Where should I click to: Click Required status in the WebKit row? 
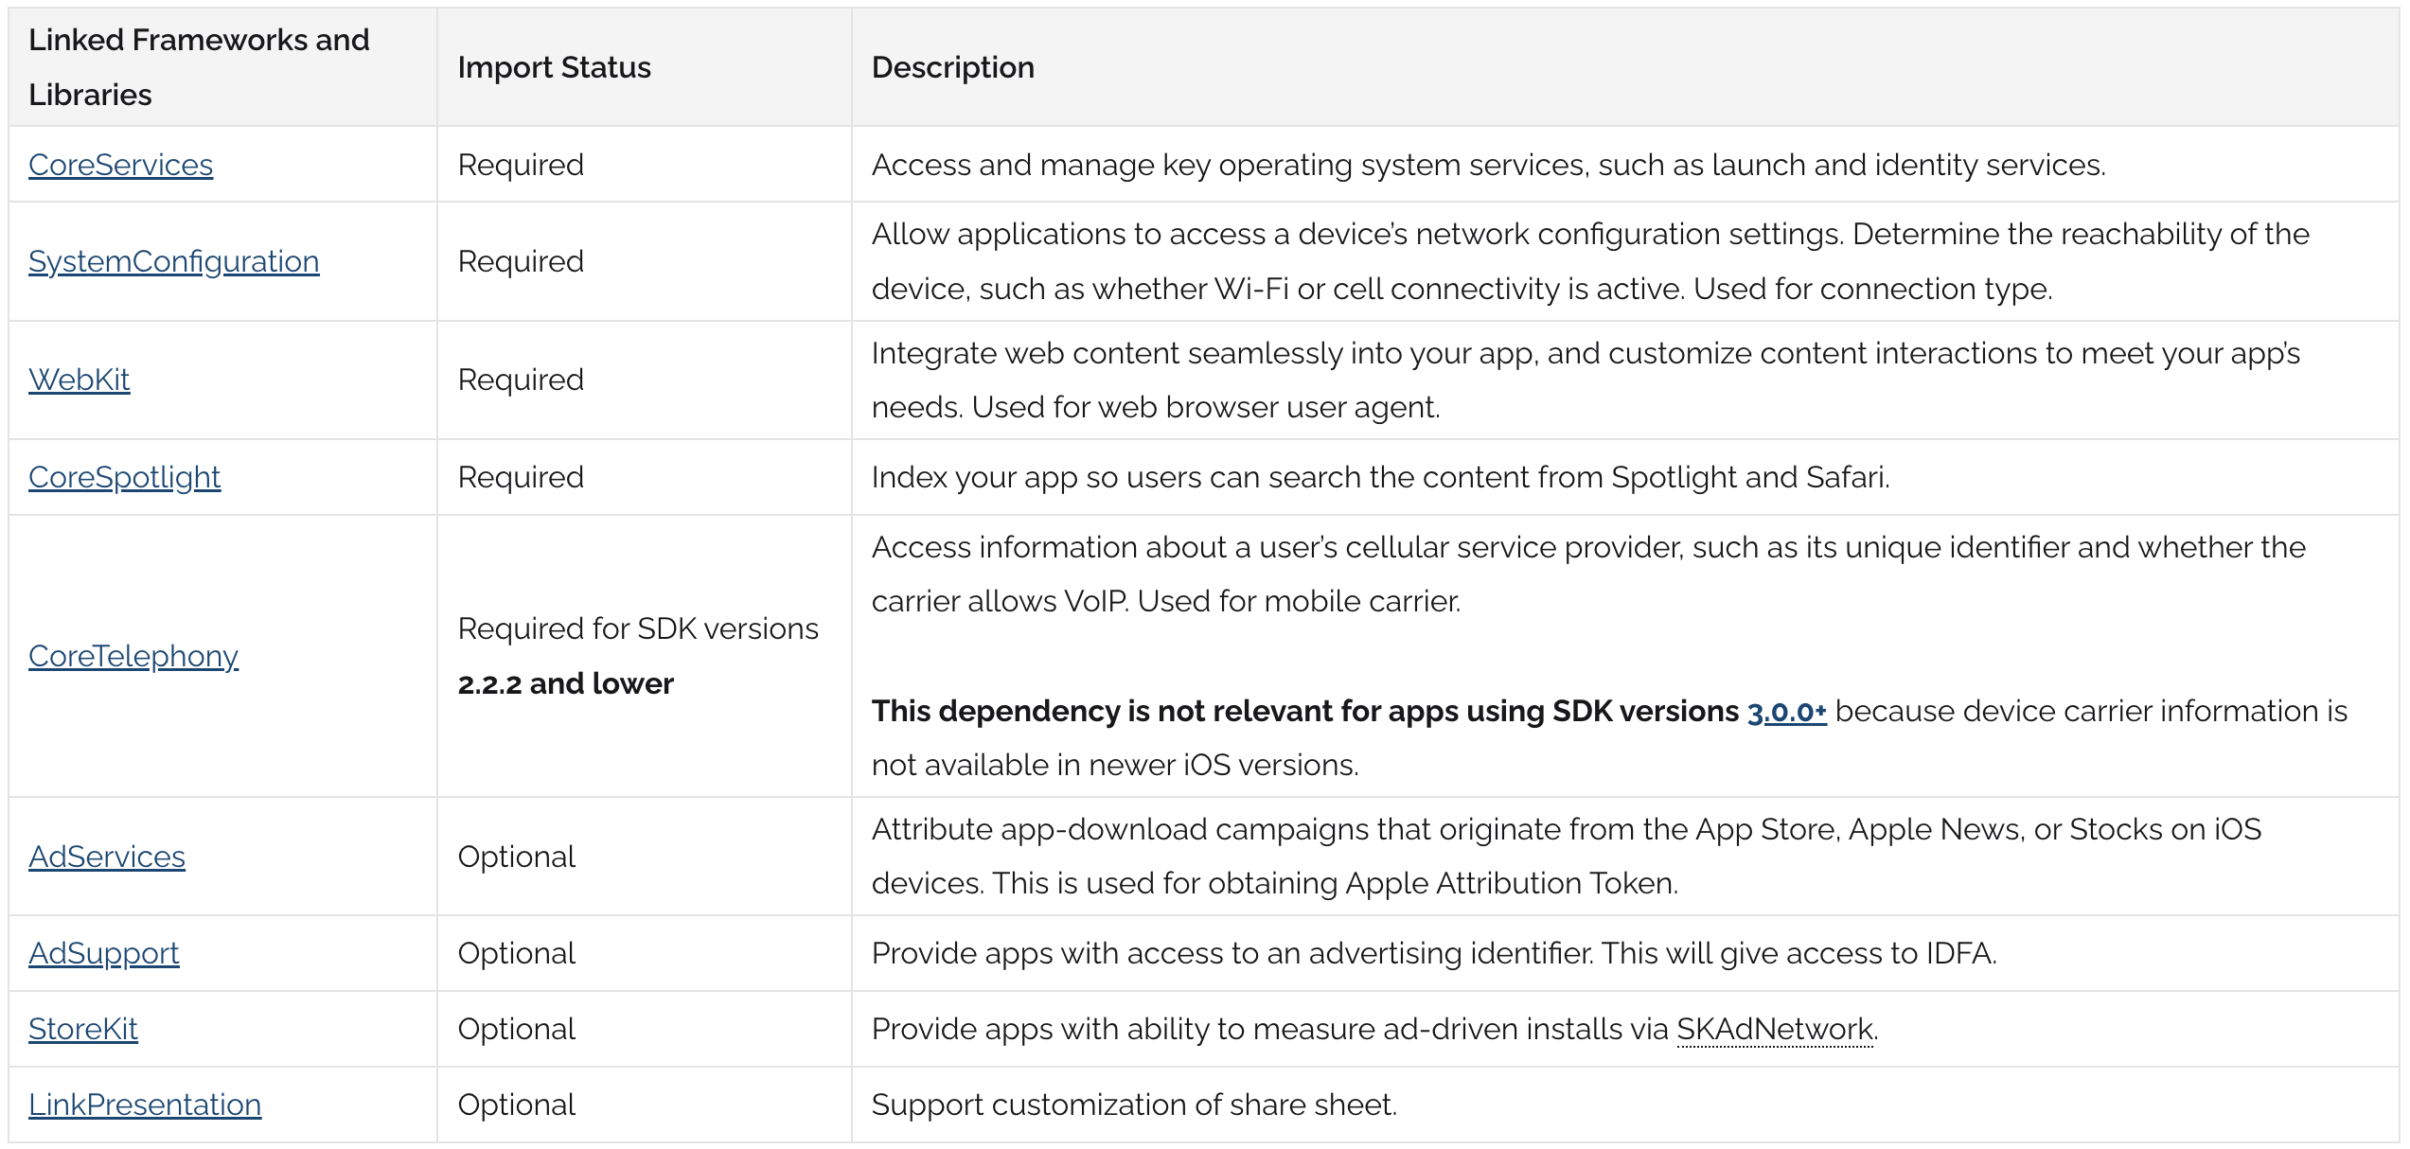(520, 380)
